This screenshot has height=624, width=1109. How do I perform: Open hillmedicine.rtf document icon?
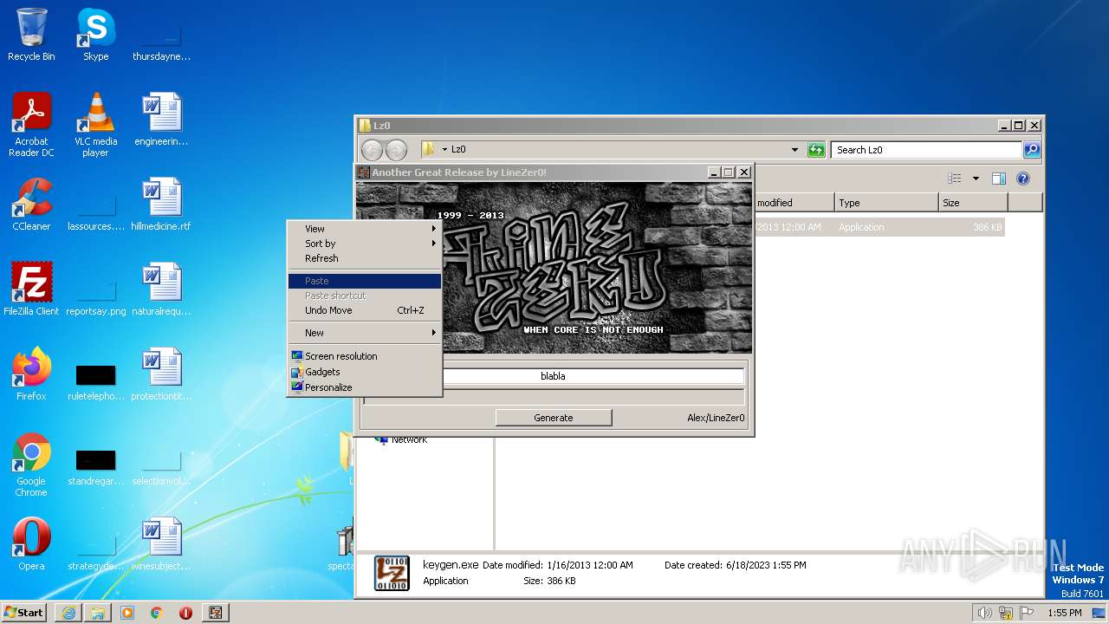point(161,205)
